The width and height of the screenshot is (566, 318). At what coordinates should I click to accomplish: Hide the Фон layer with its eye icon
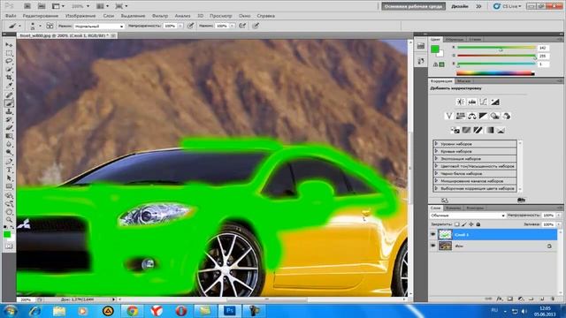[x=432, y=246]
